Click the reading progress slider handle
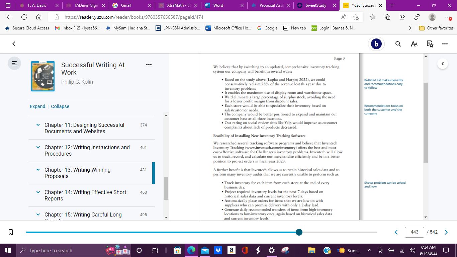Viewport: 457px width, 257px height. tap(299, 232)
